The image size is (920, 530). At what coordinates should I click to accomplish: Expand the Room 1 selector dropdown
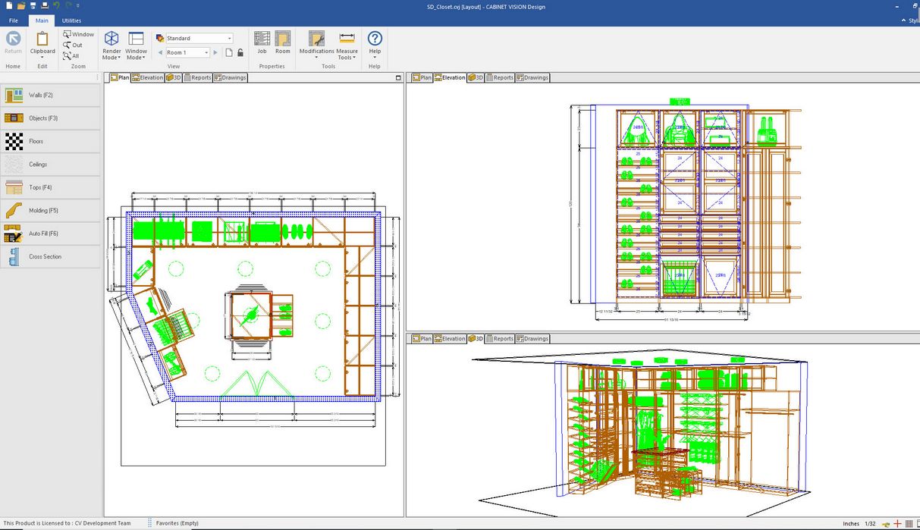pyautogui.click(x=206, y=52)
